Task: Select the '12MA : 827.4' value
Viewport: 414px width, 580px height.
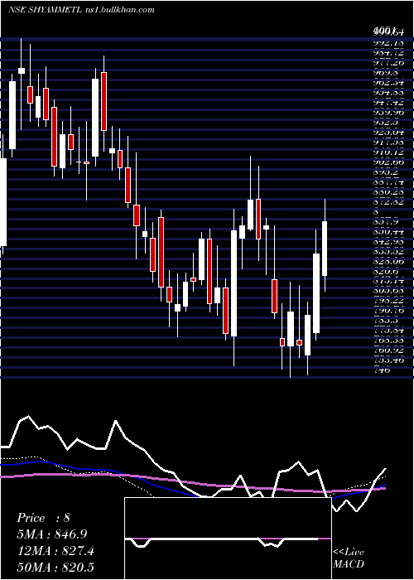Action: [x=55, y=551]
